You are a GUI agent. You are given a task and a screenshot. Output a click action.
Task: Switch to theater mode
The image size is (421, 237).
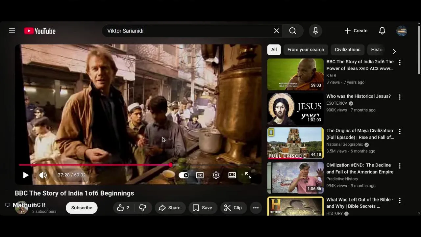pyautogui.click(x=232, y=175)
